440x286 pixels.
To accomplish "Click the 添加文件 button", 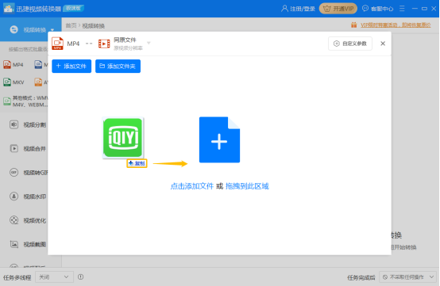I will pyautogui.click(x=71, y=66).
